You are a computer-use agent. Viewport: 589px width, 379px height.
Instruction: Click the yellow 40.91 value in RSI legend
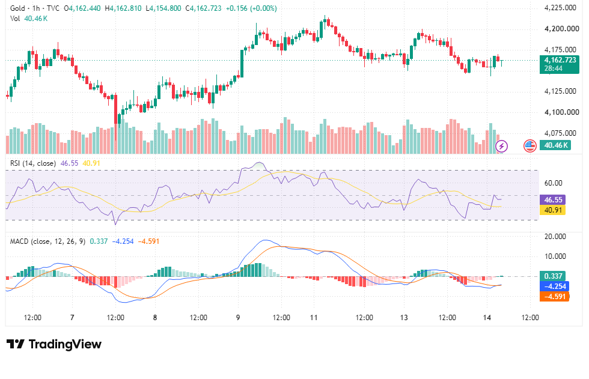tap(91, 163)
